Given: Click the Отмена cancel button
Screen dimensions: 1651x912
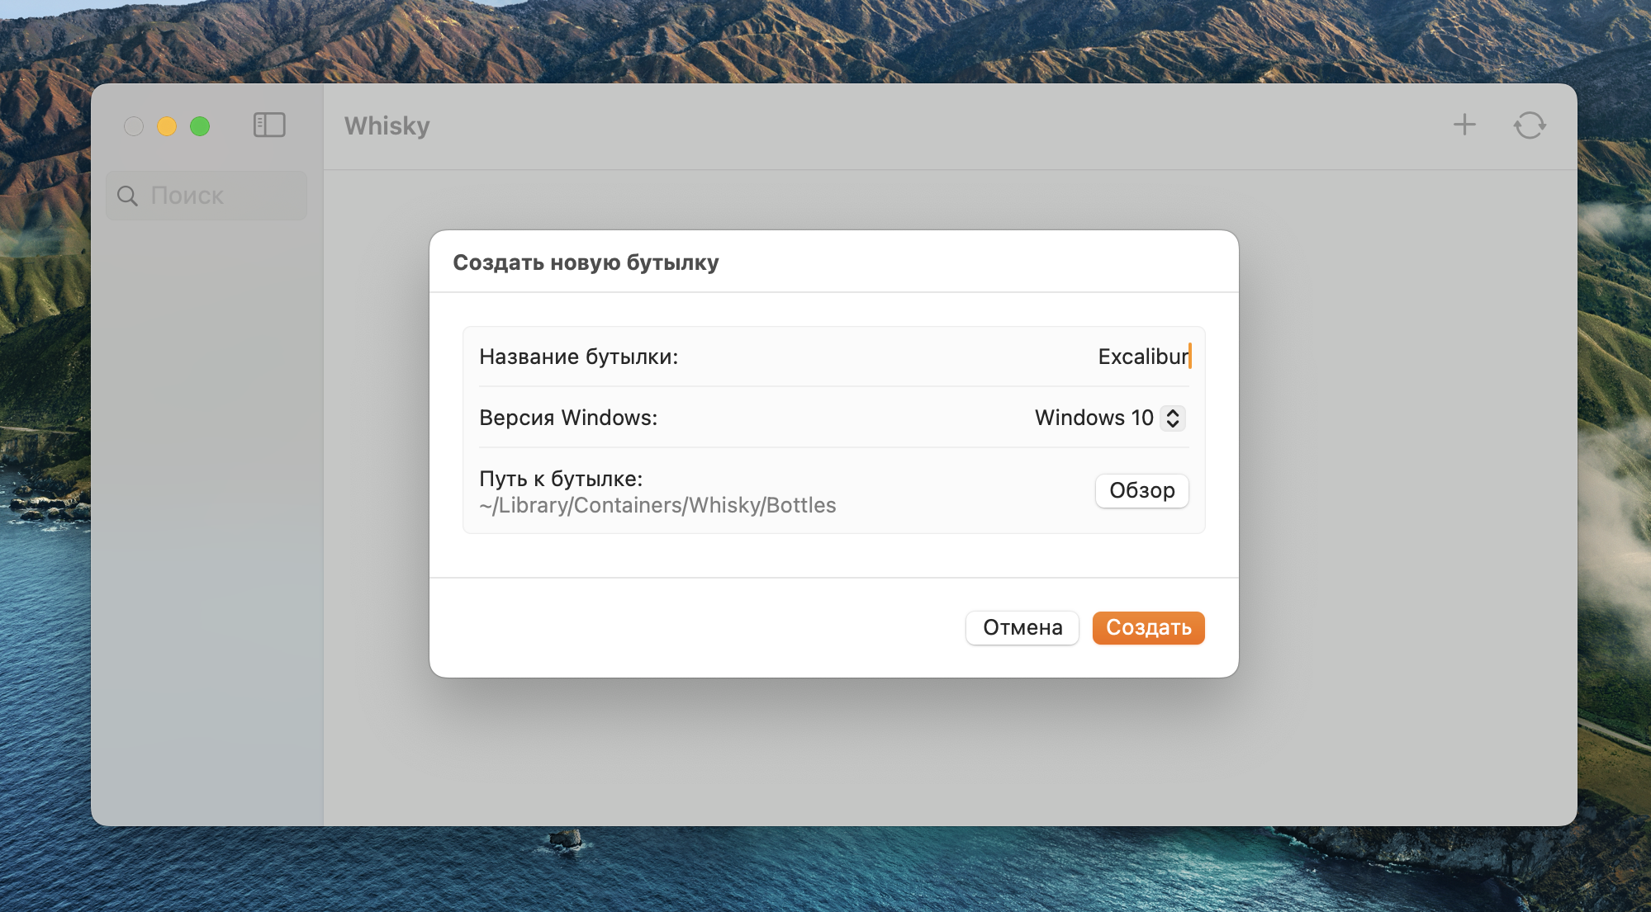Looking at the screenshot, I should 1022,627.
